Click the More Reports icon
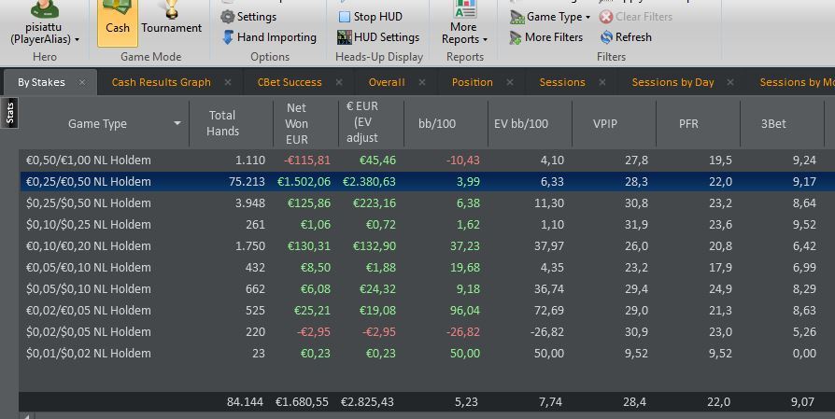The width and height of the screenshot is (835, 419). [x=464, y=9]
